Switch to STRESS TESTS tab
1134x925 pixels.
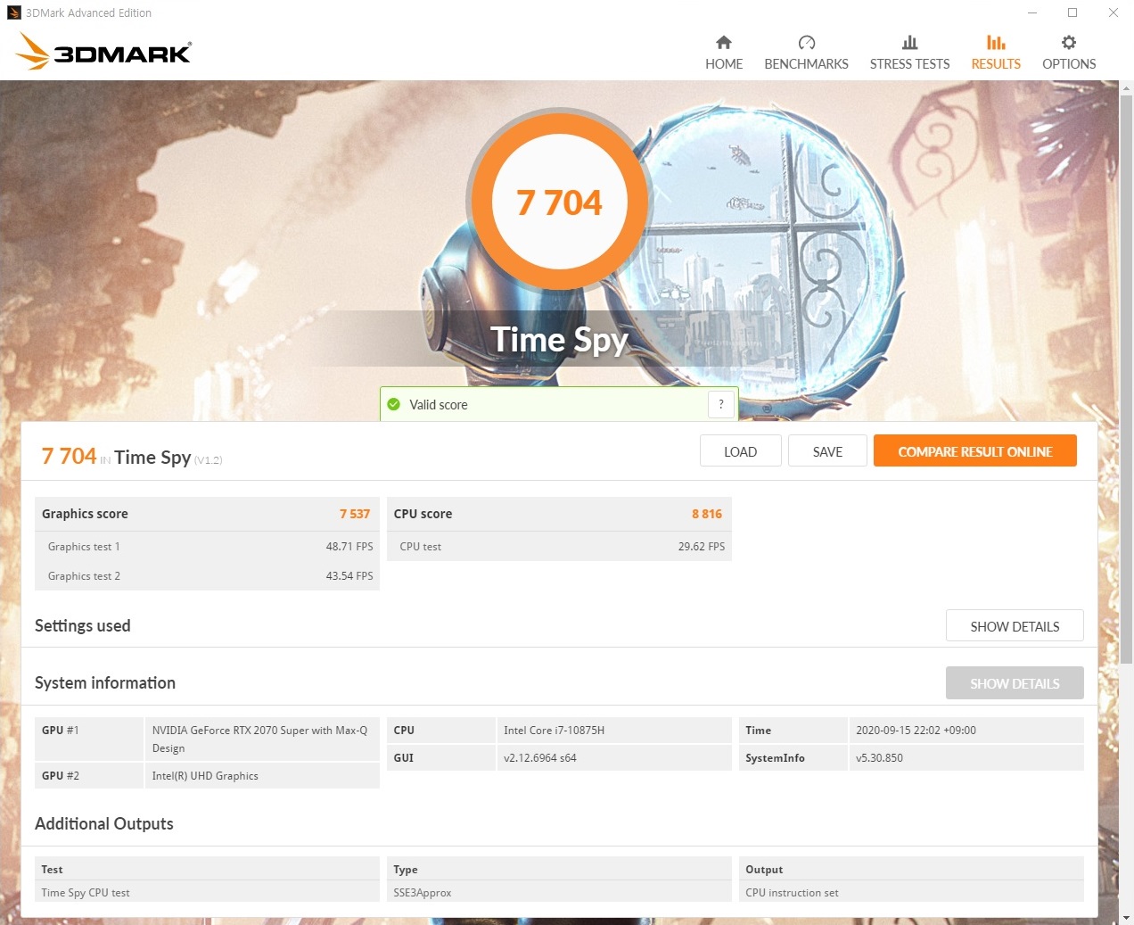click(x=909, y=53)
